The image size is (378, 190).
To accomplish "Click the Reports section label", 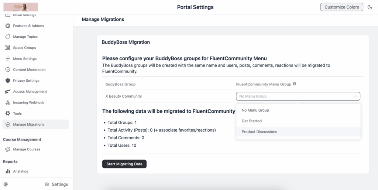I will (x=10, y=162).
